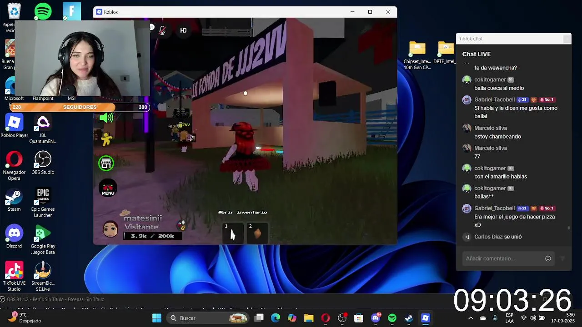Open Copilot from the taskbar
The image size is (582, 327).
292,318
